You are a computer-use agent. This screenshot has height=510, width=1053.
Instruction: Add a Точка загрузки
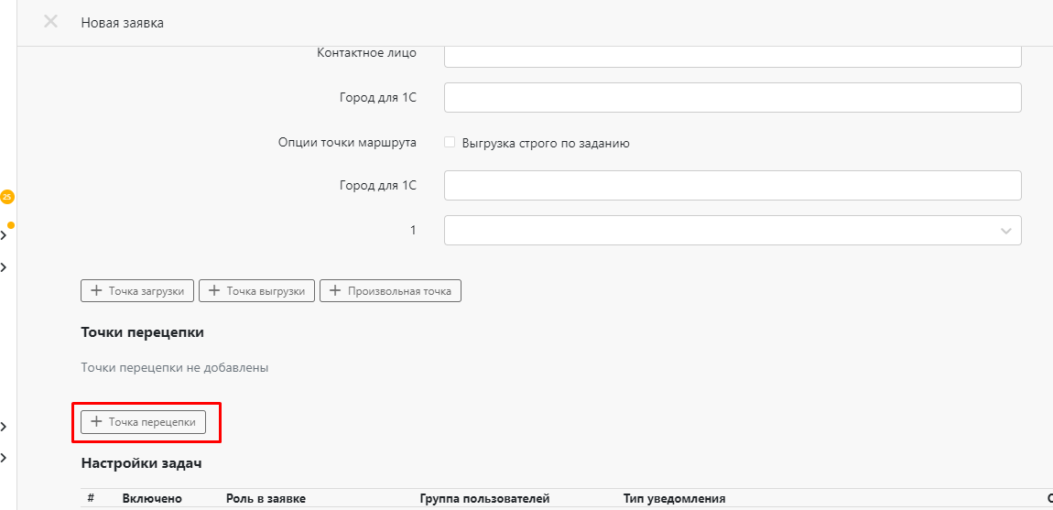(137, 291)
